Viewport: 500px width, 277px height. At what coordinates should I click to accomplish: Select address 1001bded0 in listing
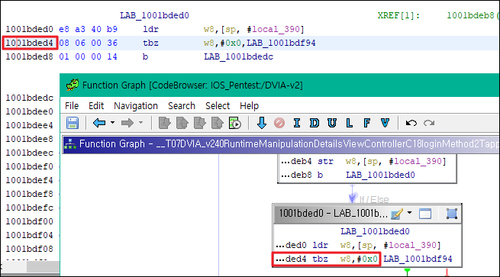29,29
